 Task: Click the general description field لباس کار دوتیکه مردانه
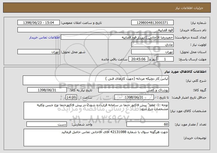pos(96,80)
